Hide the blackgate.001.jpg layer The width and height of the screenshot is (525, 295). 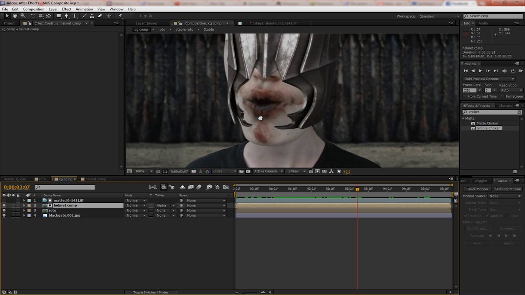click(4, 215)
